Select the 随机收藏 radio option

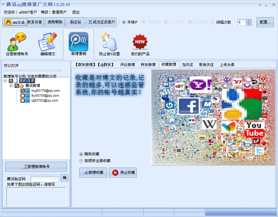pyautogui.click(x=81, y=154)
